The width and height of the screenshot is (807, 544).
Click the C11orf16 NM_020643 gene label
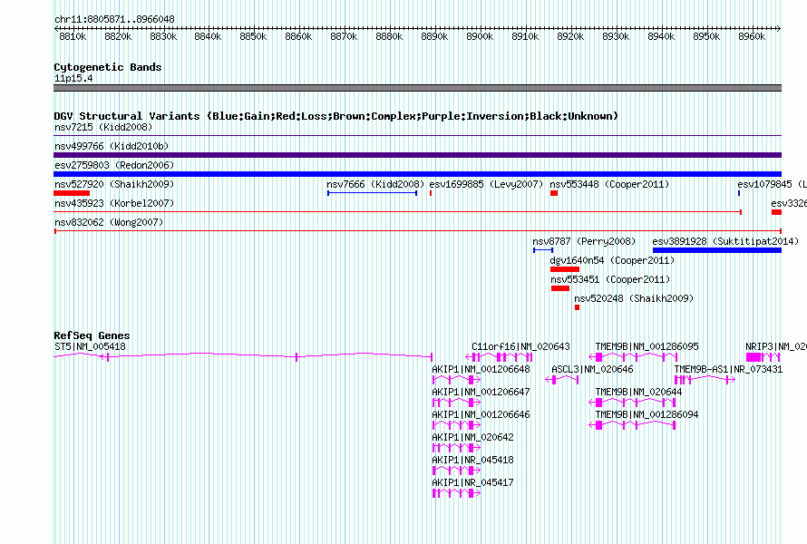click(520, 346)
